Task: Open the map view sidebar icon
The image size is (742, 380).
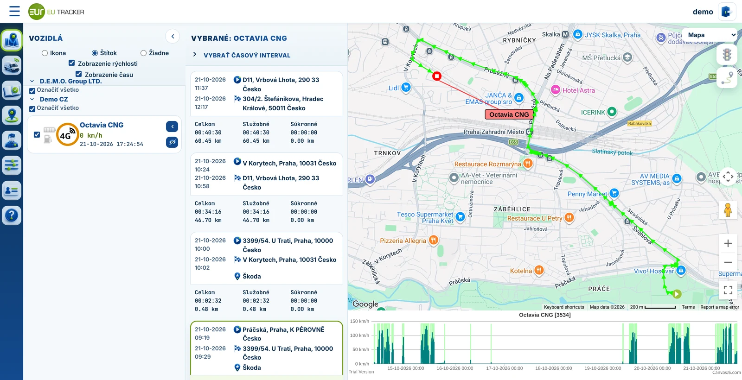Action: pos(12,41)
